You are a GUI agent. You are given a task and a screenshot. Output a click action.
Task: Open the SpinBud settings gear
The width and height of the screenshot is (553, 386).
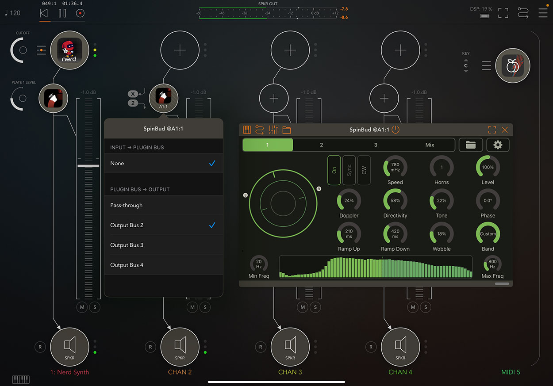(498, 145)
